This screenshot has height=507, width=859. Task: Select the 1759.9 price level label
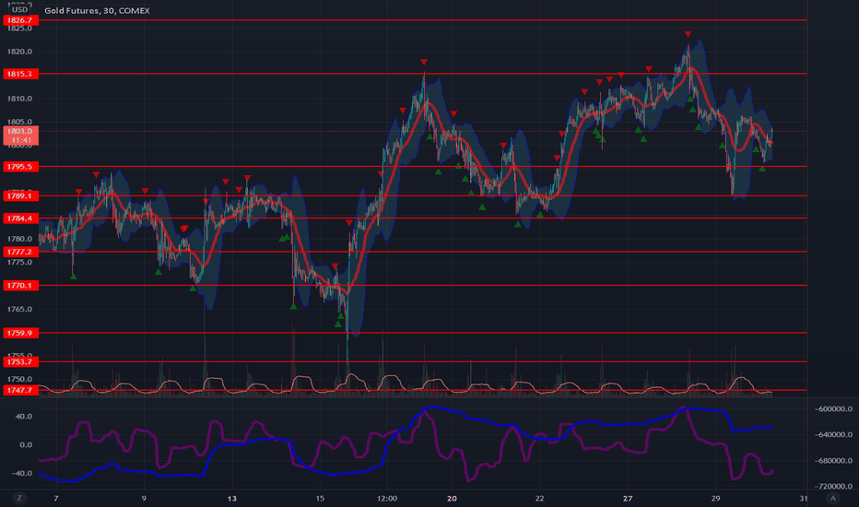click(21, 333)
